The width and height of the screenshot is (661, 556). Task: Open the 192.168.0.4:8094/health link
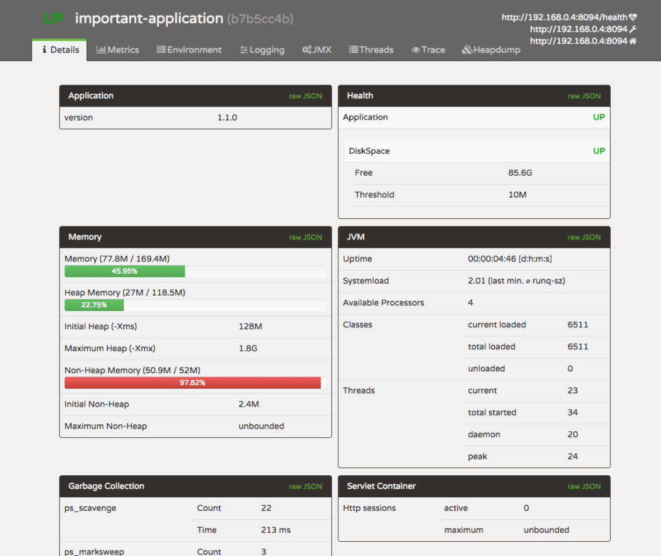click(x=564, y=17)
